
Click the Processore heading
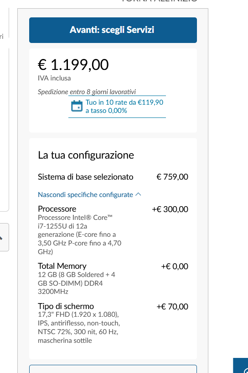tap(57, 208)
